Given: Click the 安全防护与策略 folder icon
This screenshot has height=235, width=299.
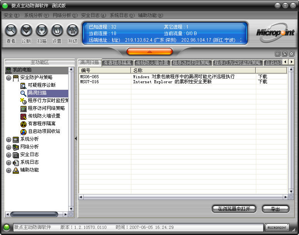Looking at the screenshot, I should (x=16, y=78).
